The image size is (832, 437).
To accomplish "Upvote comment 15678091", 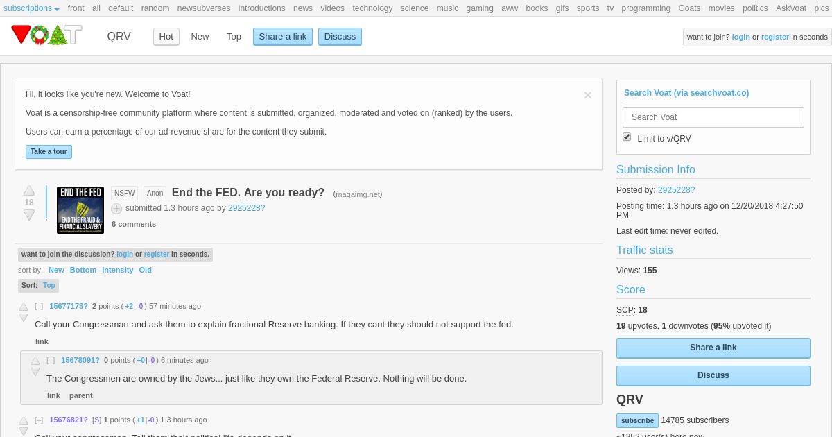I will pyautogui.click(x=35, y=361).
